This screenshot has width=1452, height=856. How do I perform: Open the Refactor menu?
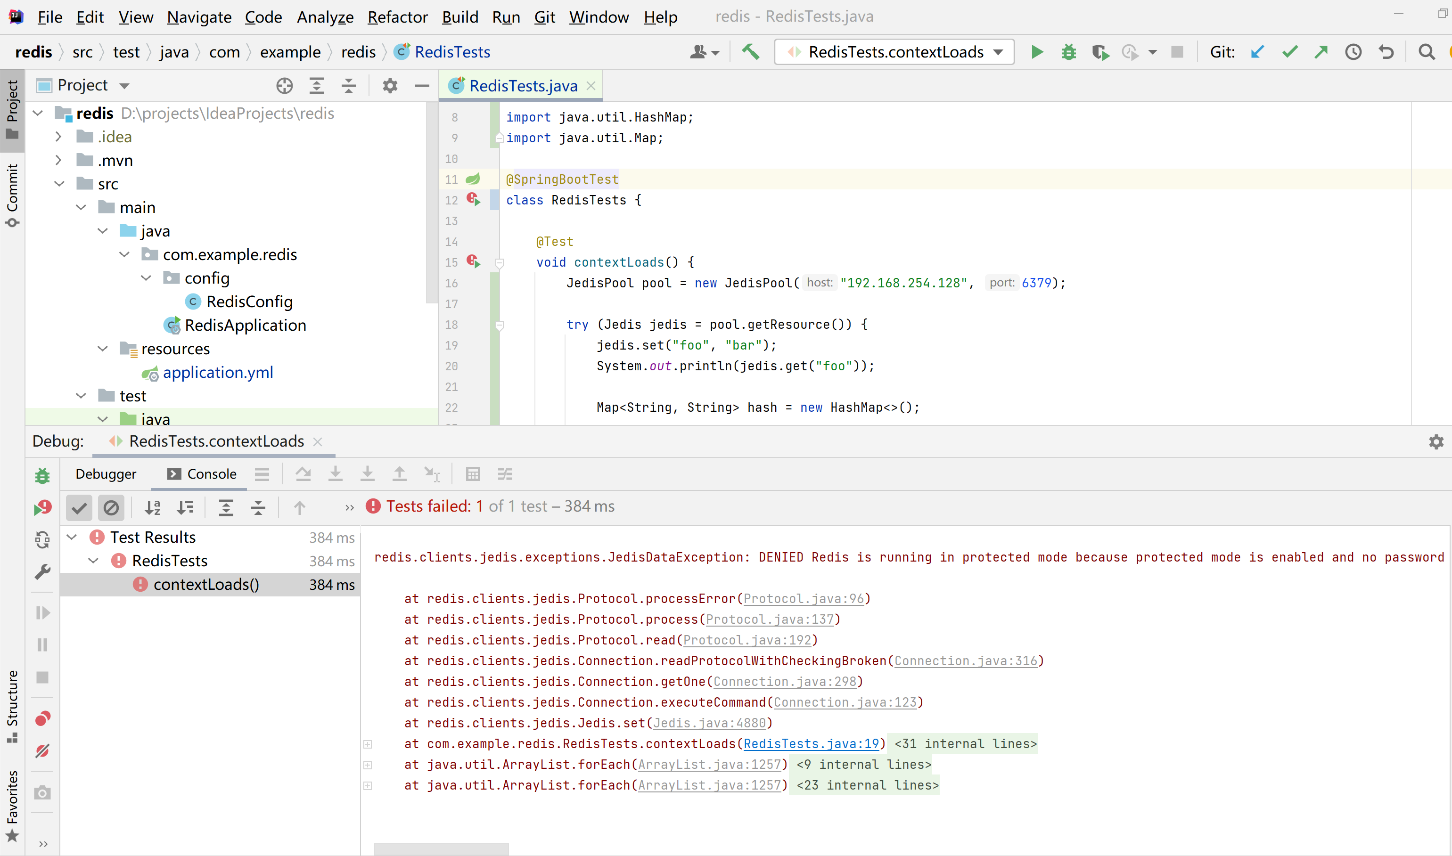tap(397, 17)
